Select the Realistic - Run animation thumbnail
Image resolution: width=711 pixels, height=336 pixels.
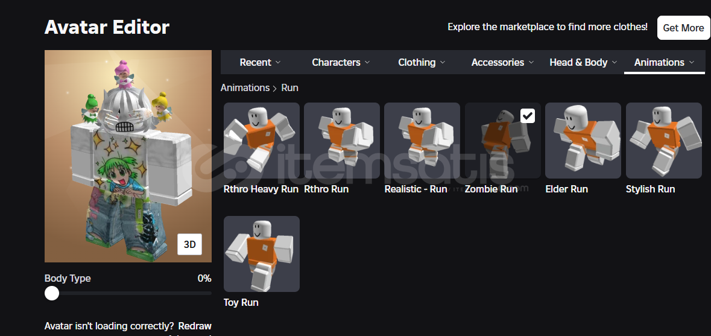click(x=422, y=141)
